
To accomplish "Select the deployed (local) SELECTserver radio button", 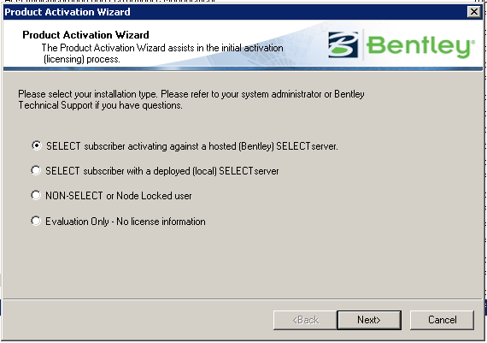I will point(36,170).
